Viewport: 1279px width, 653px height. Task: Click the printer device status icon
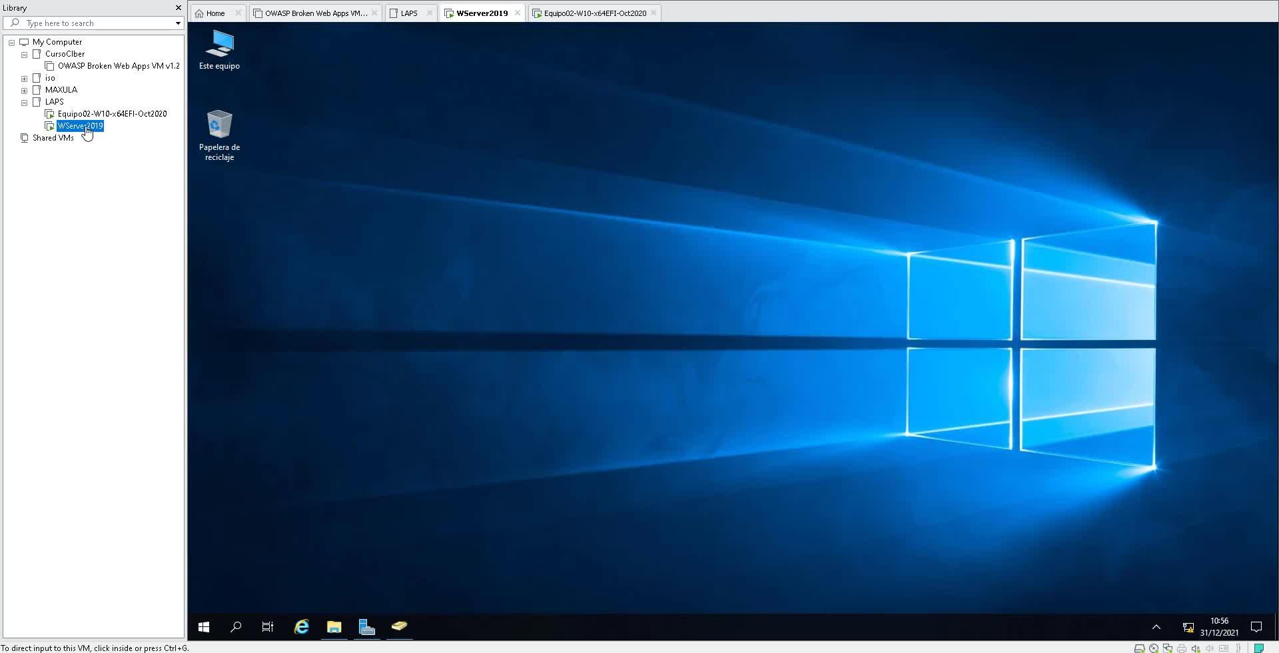(x=1182, y=648)
